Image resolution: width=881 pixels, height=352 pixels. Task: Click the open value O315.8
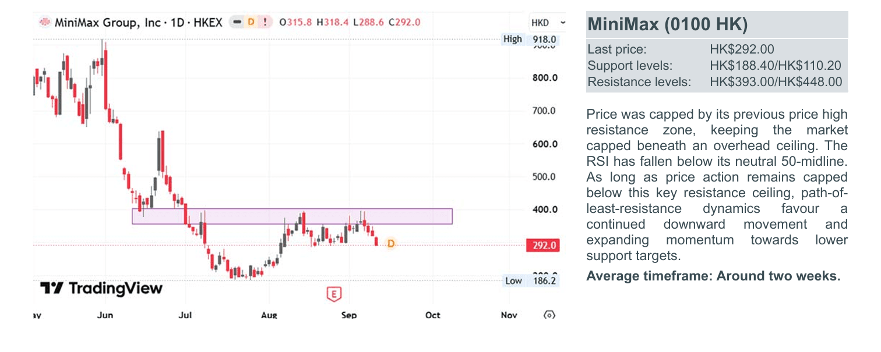point(295,23)
